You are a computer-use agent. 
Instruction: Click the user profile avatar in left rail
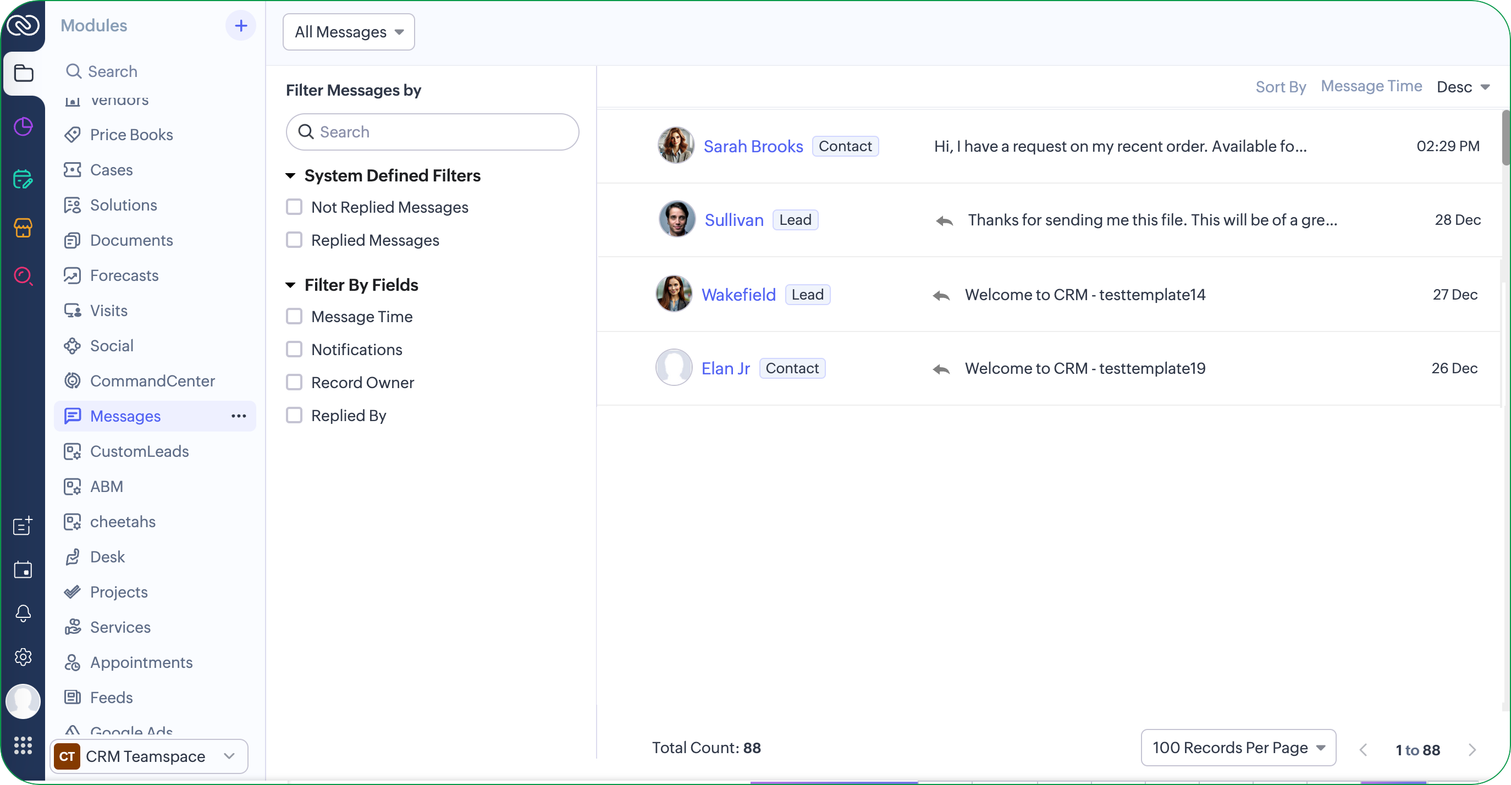[x=23, y=701]
